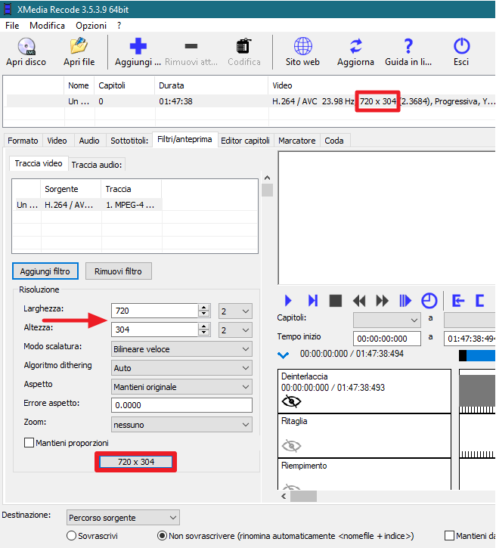Click the Esci power icon

pos(461,46)
